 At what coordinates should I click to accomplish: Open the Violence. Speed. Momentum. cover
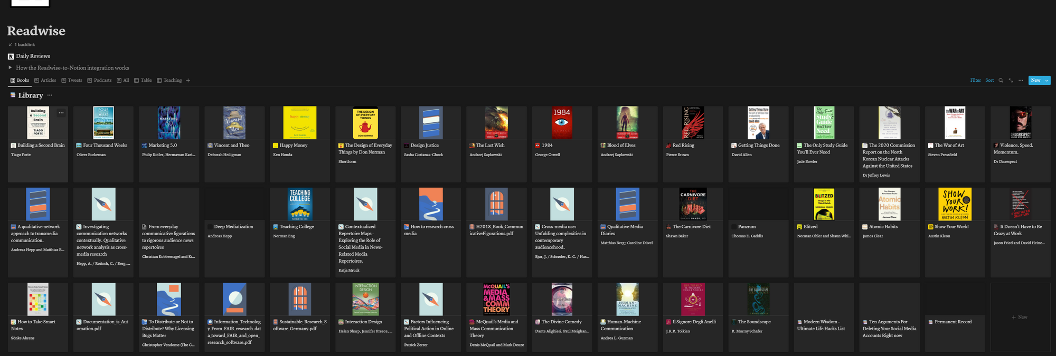click(x=1020, y=123)
